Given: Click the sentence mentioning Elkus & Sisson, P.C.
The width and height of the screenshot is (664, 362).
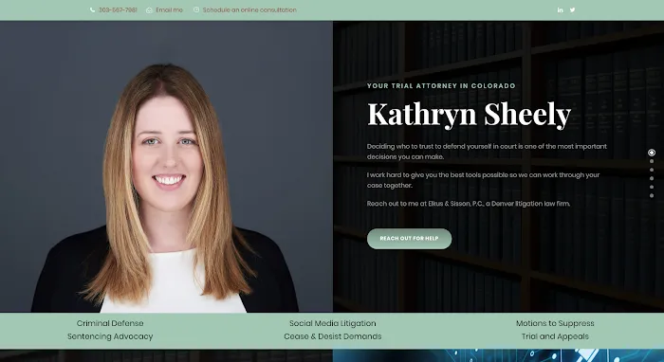Looking at the screenshot, I should [x=469, y=204].
